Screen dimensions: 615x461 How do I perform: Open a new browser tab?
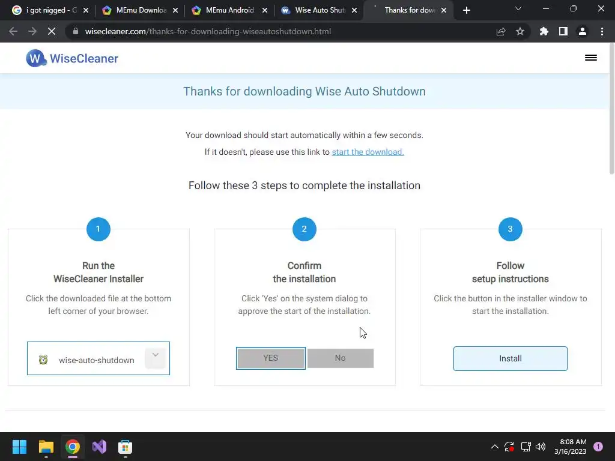(x=466, y=11)
